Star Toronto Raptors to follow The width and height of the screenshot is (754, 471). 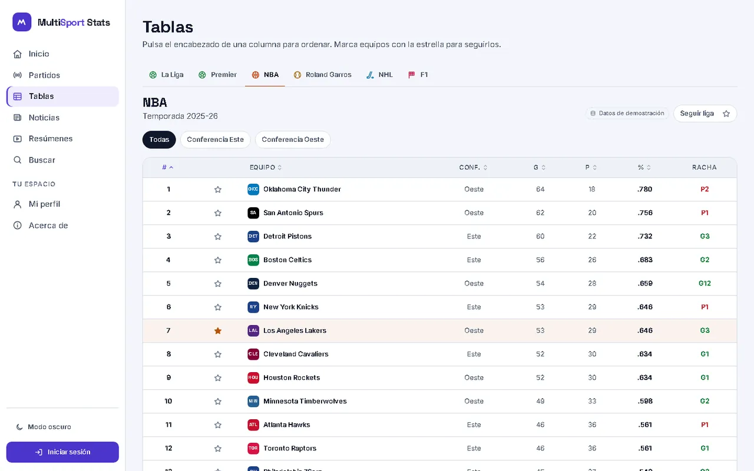(x=218, y=449)
